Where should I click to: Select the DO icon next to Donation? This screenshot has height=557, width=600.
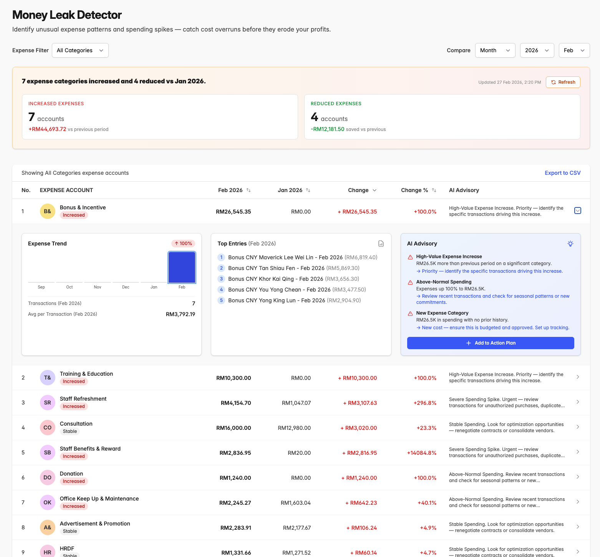coord(47,477)
